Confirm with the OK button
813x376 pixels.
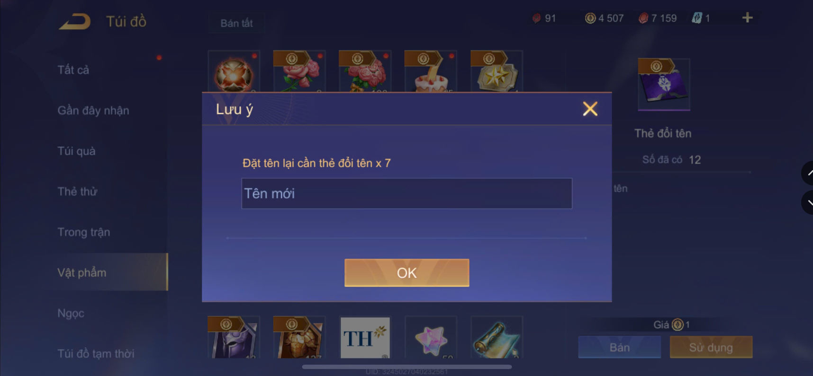pos(406,272)
